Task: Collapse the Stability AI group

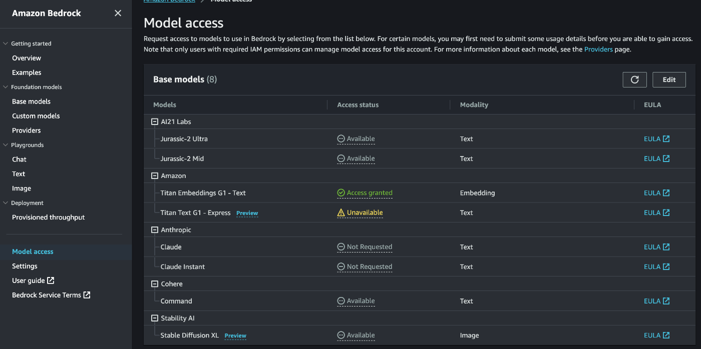Action: (x=155, y=318)
